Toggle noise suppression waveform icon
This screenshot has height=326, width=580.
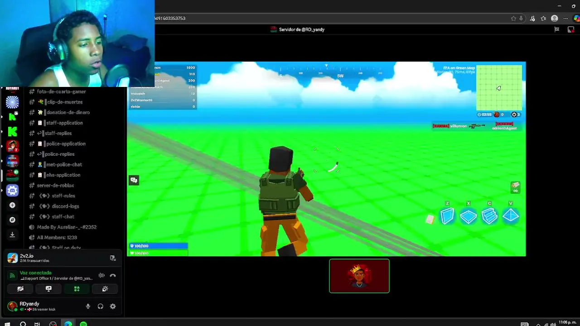coord(101,275)
